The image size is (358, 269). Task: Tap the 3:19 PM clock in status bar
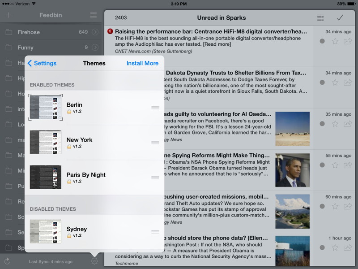point(179,4)
